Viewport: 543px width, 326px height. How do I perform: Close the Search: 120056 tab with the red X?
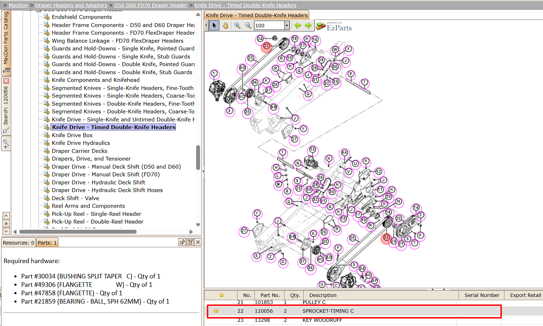pos(6,81)
